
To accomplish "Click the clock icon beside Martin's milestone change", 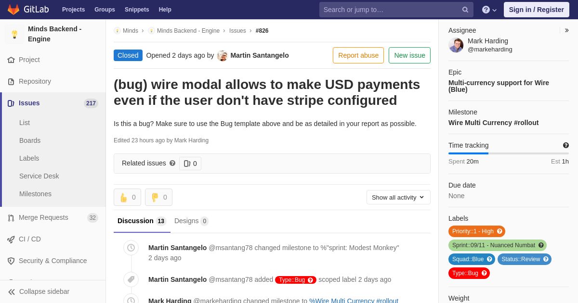I will tap(131, 248).
